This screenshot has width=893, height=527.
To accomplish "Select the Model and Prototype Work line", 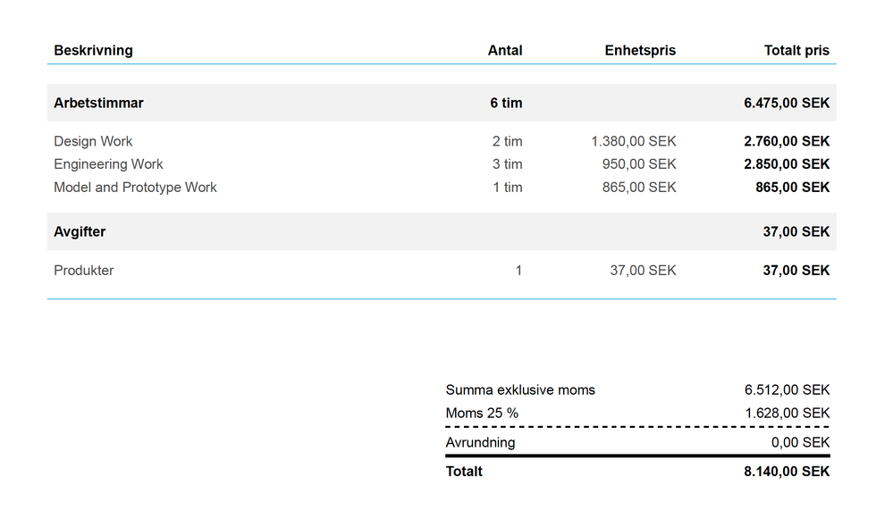I will 442,188.
